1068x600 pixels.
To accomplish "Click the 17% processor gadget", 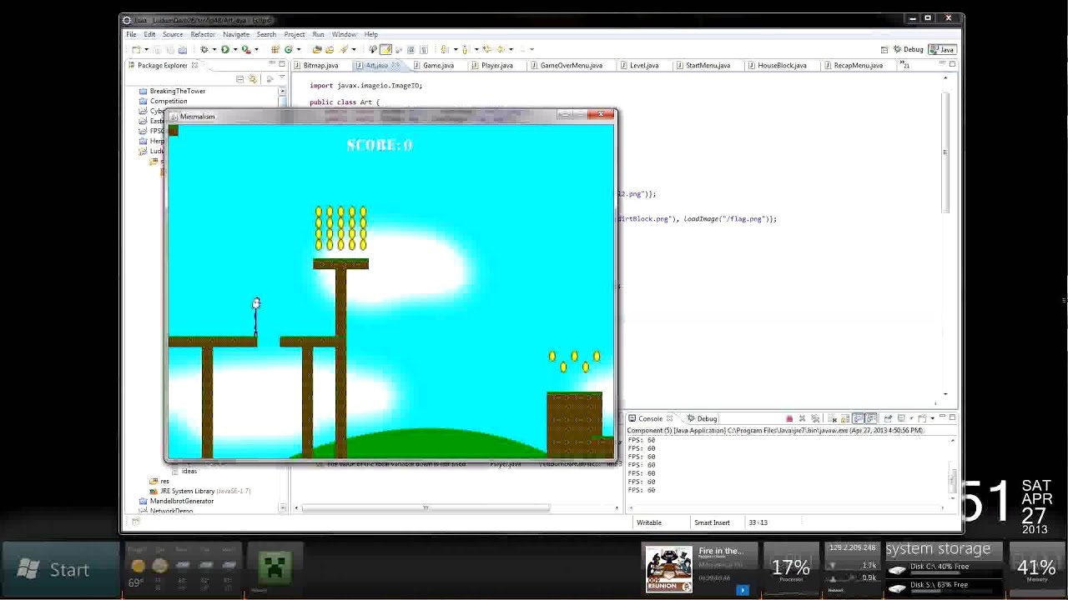I will pyautogui.click(x=790, y=569).
